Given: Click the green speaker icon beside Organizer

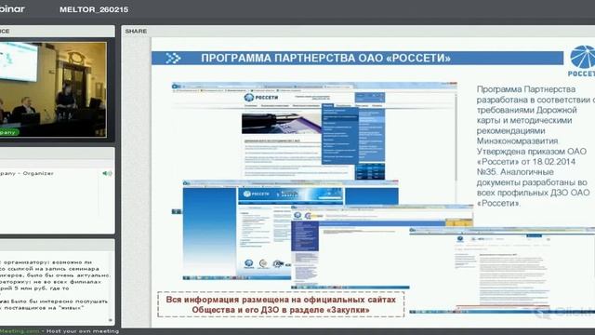Looking at the screenshot, I should click(107, 173).
